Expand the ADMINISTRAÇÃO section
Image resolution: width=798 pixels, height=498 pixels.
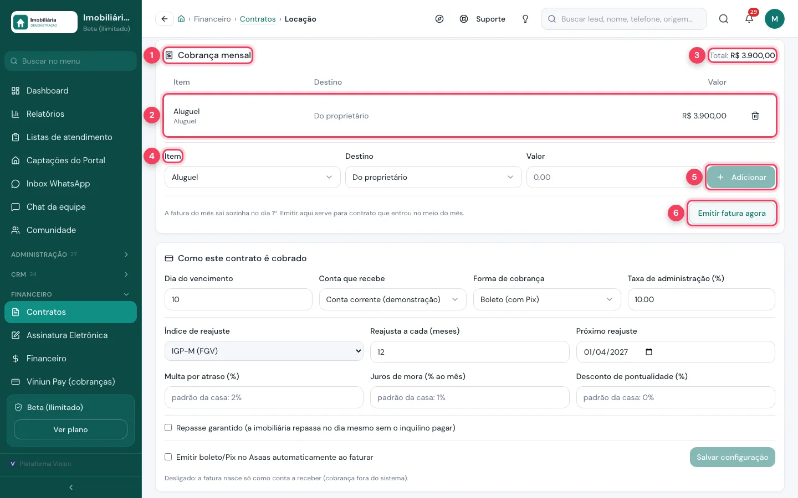tap(70, 255)
